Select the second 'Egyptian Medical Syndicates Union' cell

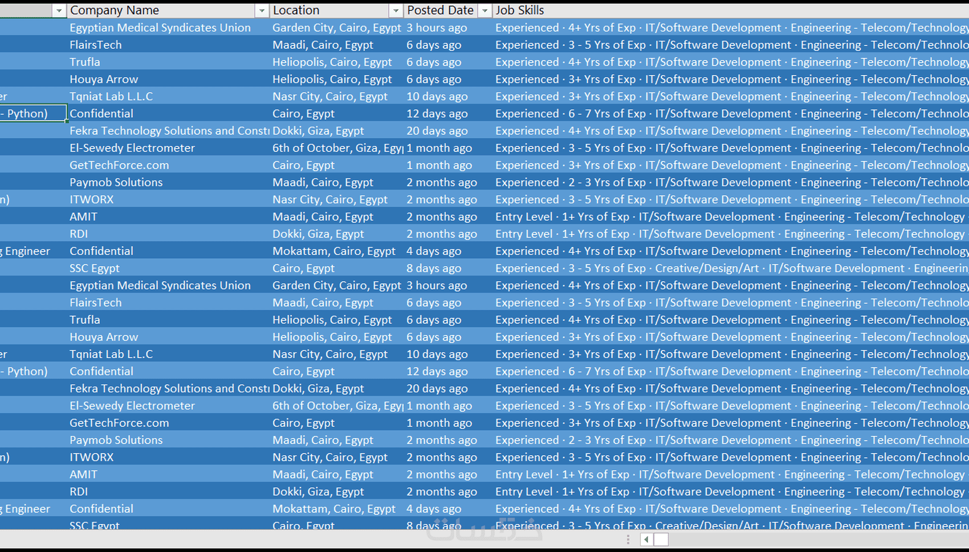coord(168,285)
